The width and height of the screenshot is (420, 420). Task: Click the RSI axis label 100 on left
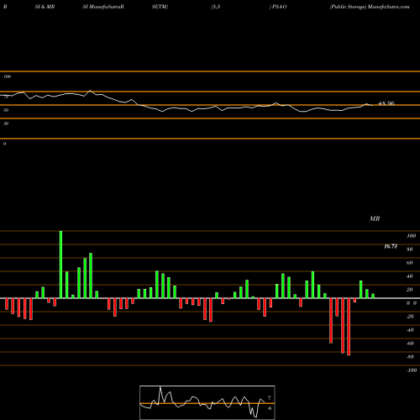pyautogui.click(x=8, y=76)
